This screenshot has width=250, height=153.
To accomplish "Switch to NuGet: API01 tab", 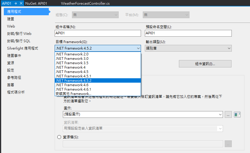I will click(x=36, y=3).
